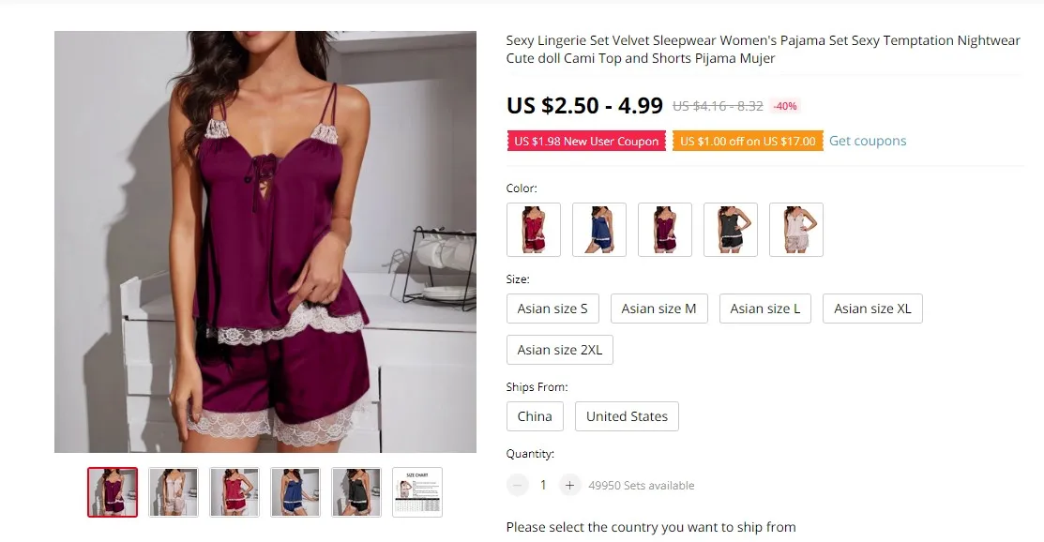Image resolution: width=1044 pixels, height=542 pixels.
Task: Select the navy blue color option swatch
Action: point(599,230)
